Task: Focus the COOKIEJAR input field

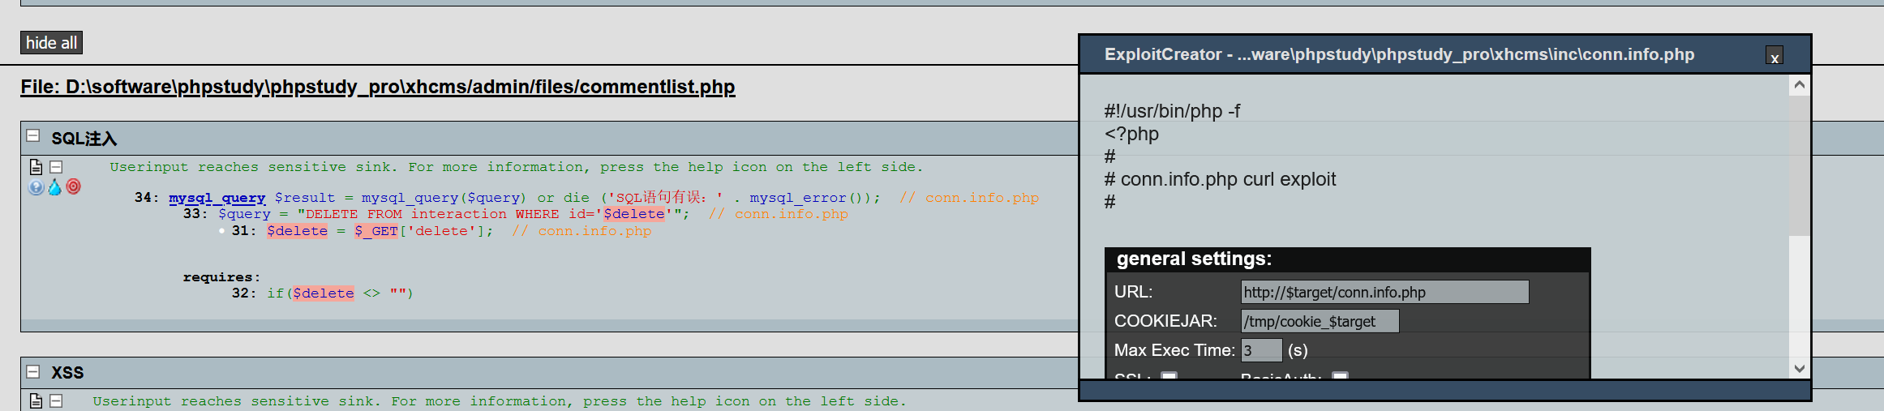Action: tap(1320, 321)
